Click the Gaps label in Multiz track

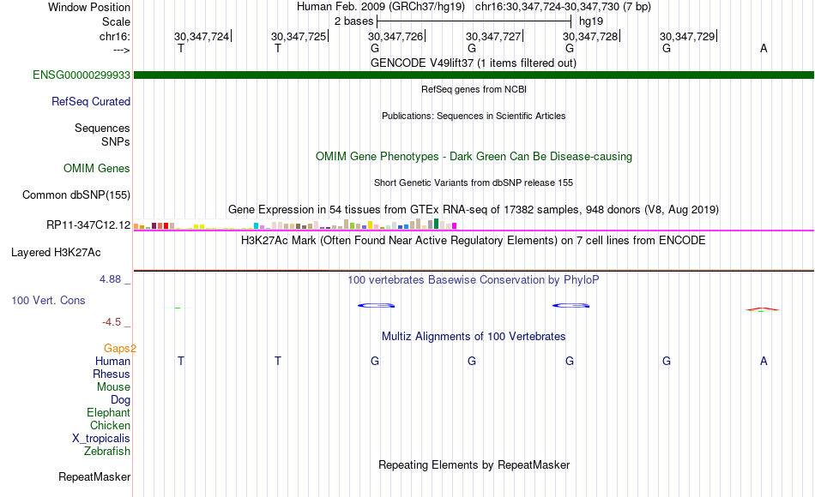tap(119, 348)
